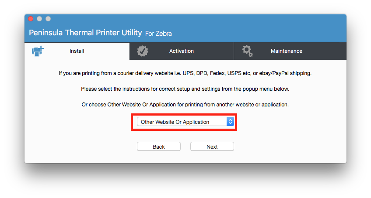Open the Activation tab
371x198 pixels.
pyautogui.click(x=182, y=51)
